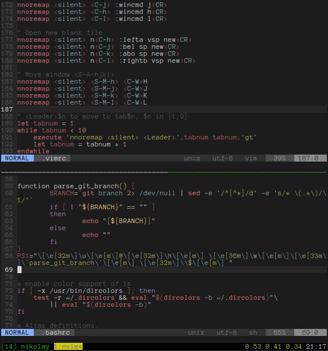Click the 'fi' keyword on line 75
Screen dimensions: 328x351
21,311
